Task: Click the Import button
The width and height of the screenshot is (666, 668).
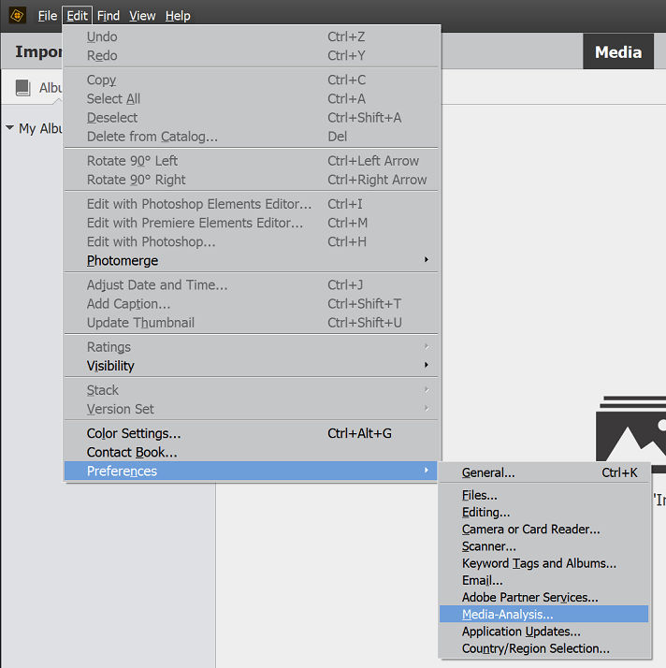Action: (x=38, y=51)
